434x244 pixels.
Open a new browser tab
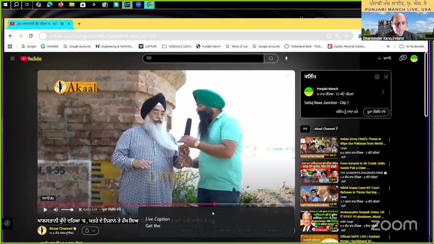[79, 24]
